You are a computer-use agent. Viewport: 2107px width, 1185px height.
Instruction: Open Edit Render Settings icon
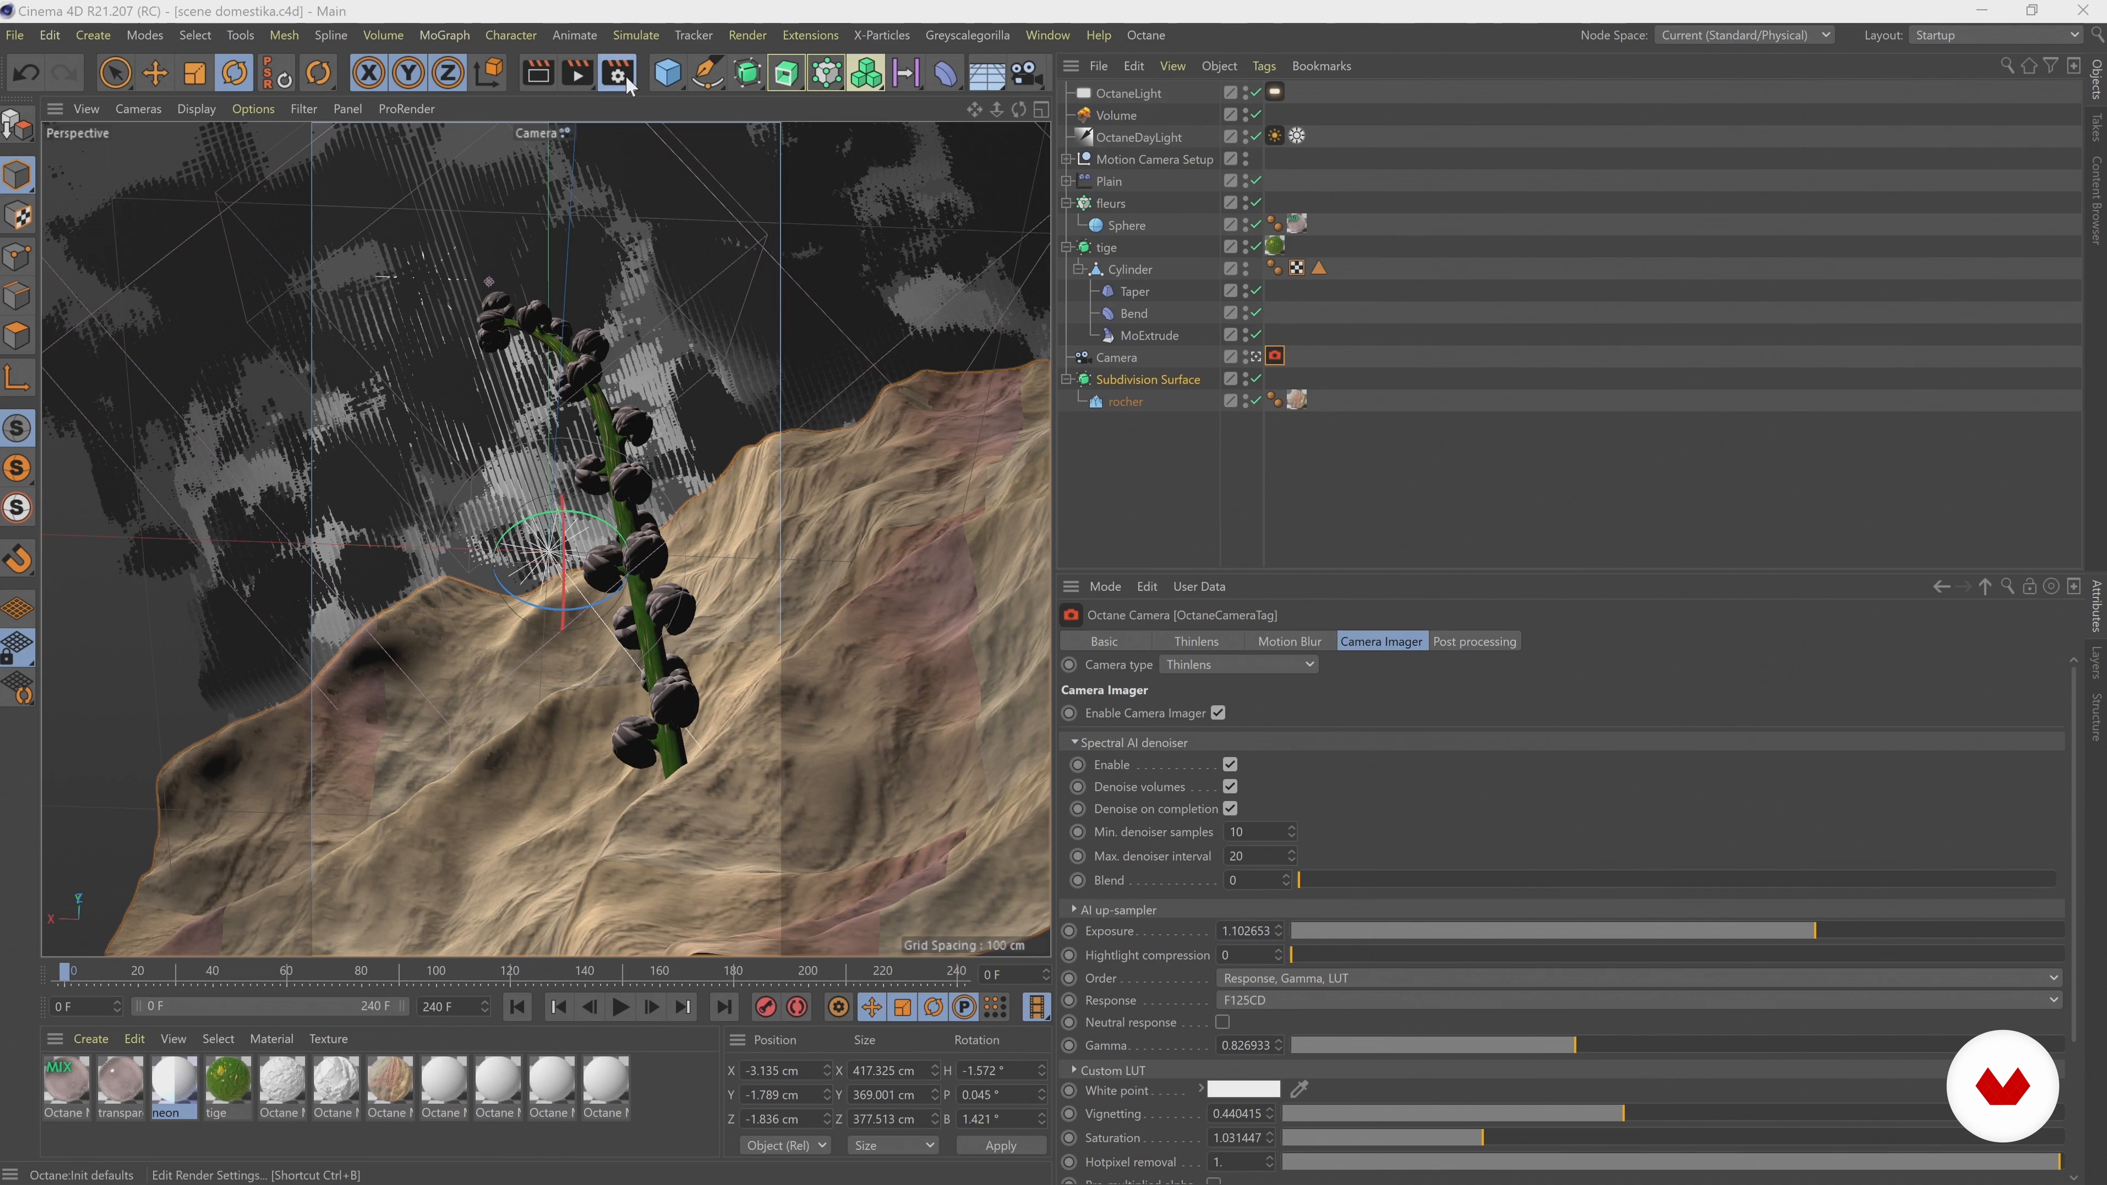617,74
